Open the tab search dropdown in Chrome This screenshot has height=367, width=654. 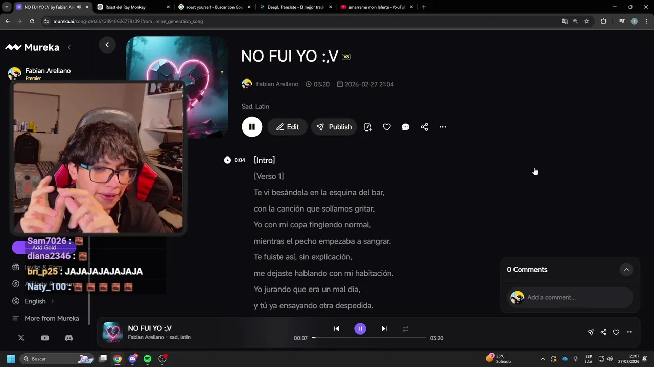6,7
